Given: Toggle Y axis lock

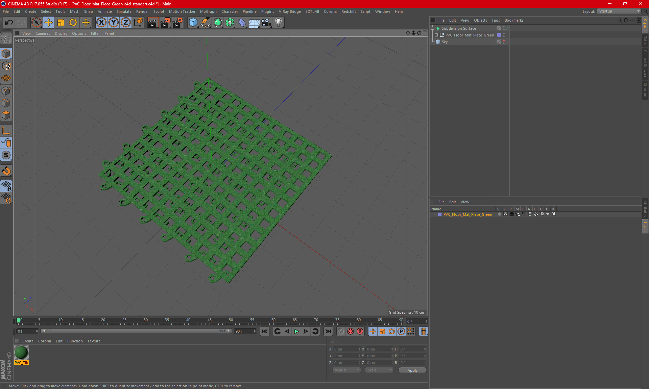Looking at the screenshot, I should 114,23.
